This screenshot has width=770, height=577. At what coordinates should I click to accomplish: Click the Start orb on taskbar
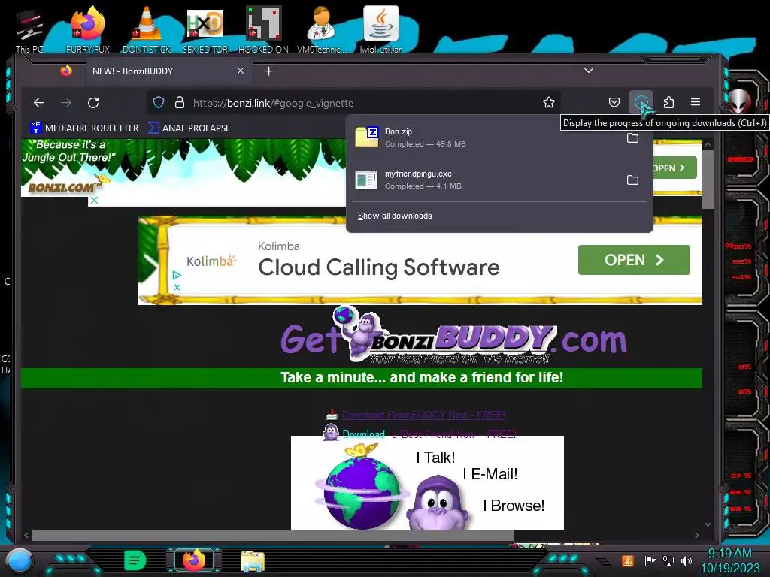(20, 560)
